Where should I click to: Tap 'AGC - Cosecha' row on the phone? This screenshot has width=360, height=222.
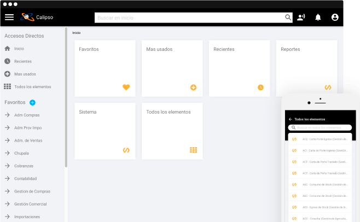[320, 219]
